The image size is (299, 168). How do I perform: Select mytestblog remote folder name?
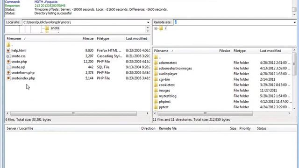click(167, 96)
